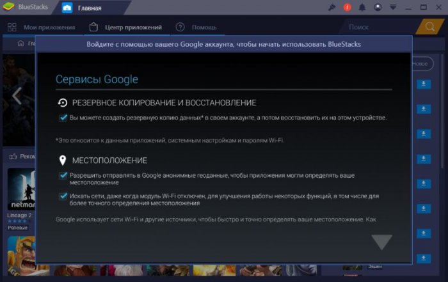Click the BlueStacks logo icon
Screen dimensions: 448x282
coord(8,7)
